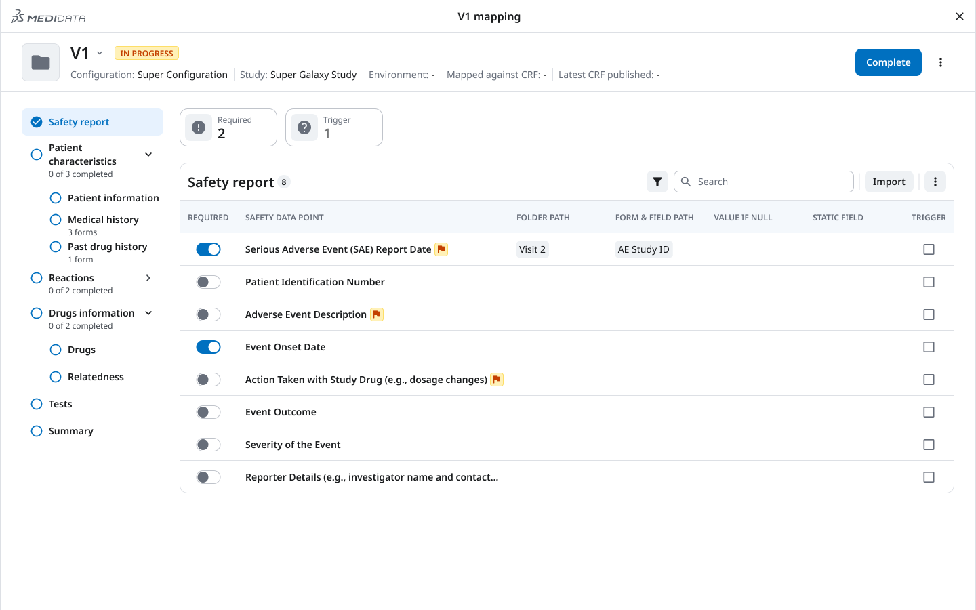Turn off Required for Event Onset Date

point(208,347)
